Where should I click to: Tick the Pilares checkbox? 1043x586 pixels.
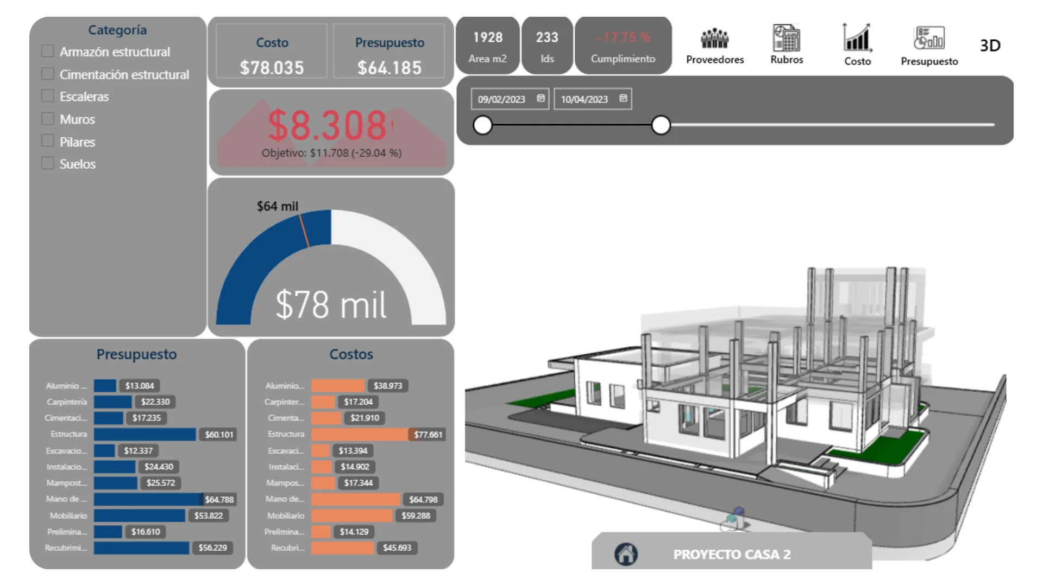48,141
